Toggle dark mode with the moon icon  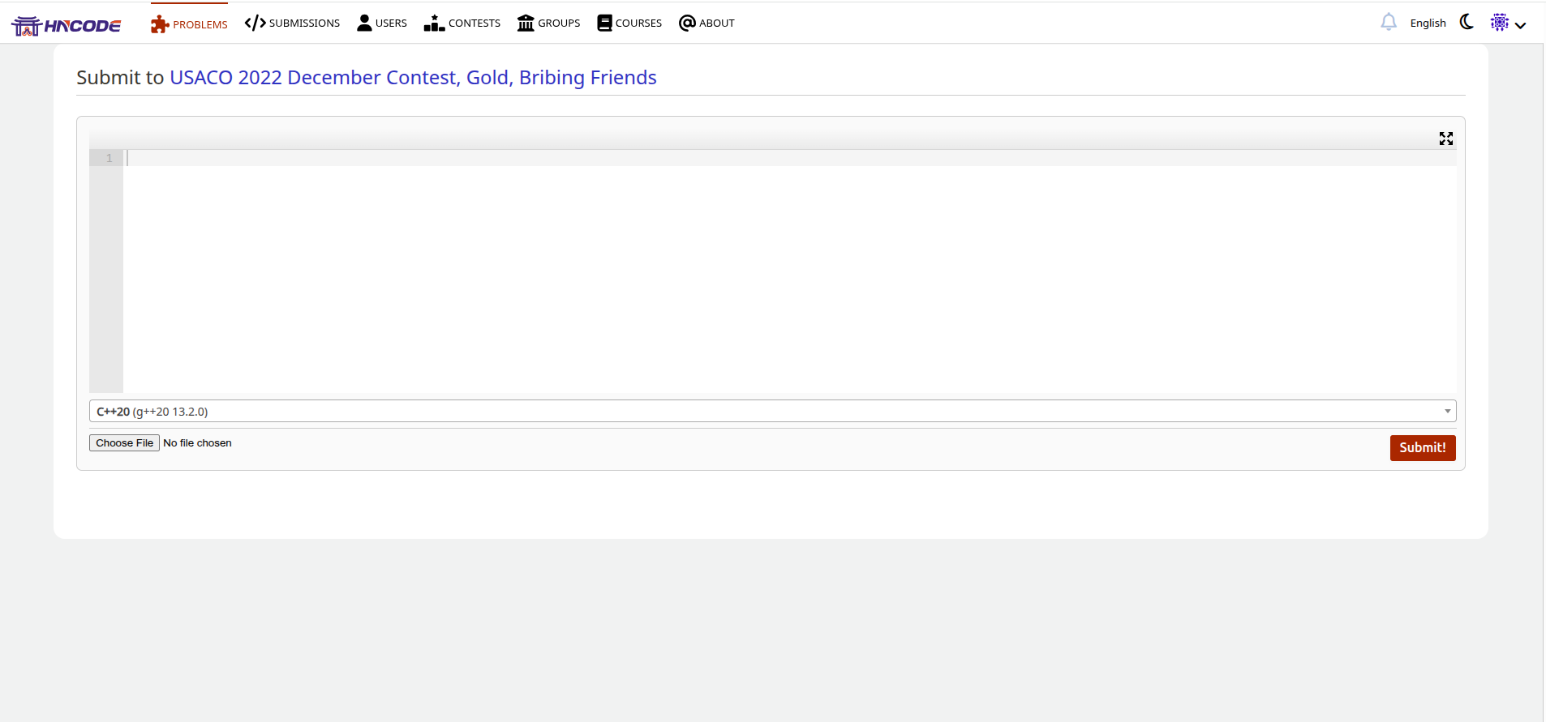(1467, 22)
